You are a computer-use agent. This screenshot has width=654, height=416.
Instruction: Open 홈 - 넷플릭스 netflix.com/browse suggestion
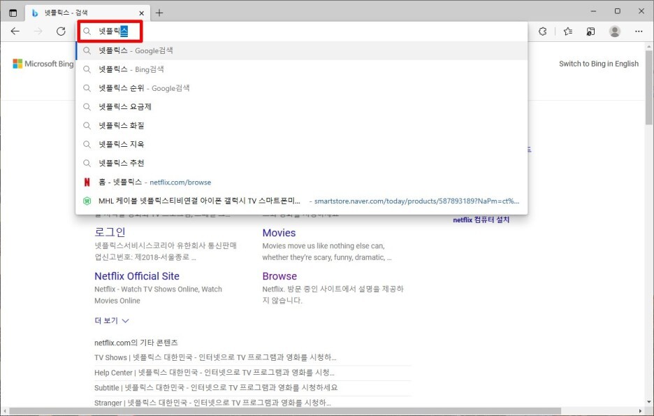tap(302, 182)
